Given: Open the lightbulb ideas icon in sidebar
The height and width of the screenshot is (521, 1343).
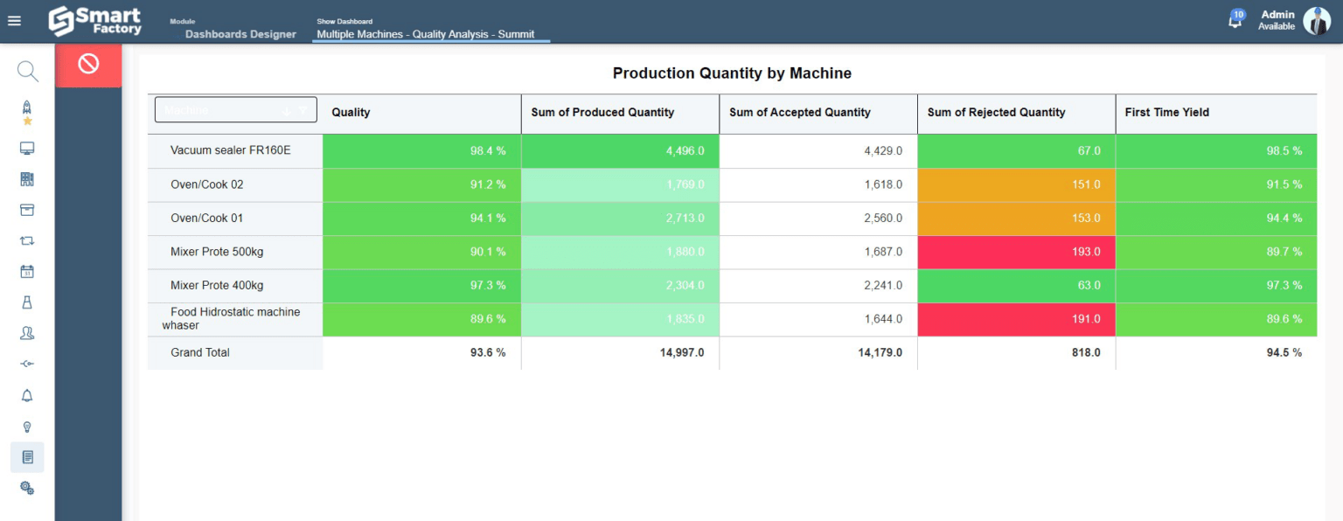Looking at the screenshot, I should tap(27, 427).
